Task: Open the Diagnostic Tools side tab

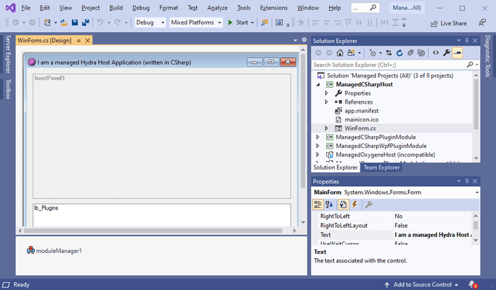Action: pos(487,56)
